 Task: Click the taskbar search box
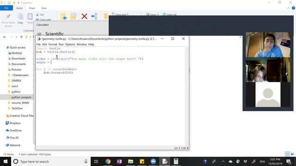51,161
